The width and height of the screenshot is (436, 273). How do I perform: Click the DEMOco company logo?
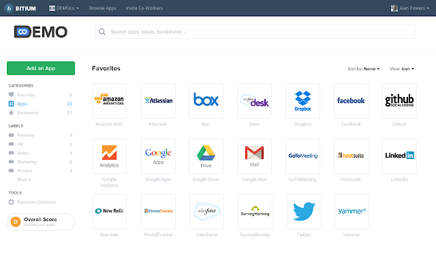click(41, 32)
